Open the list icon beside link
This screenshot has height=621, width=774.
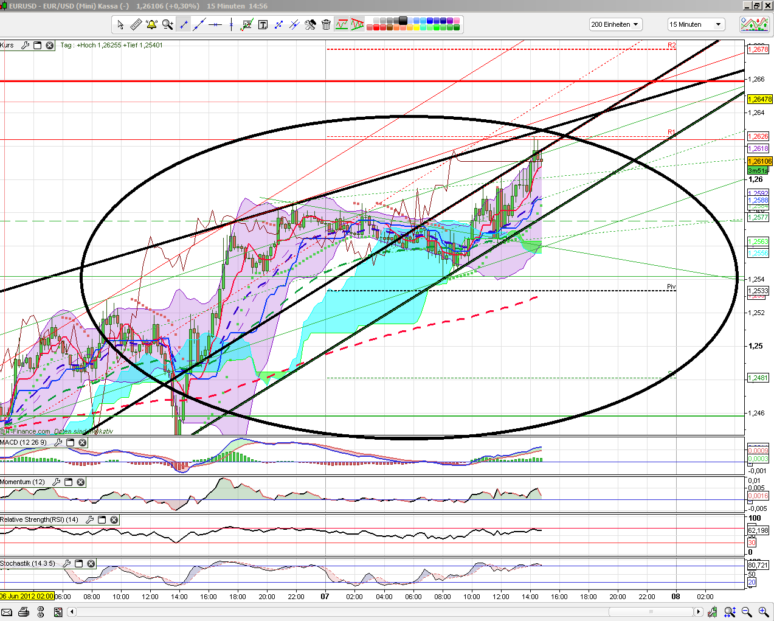click(x=58, y=612)
